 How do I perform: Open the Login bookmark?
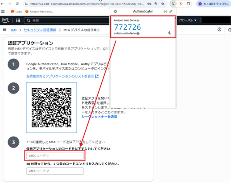click(x=16, y=12)
